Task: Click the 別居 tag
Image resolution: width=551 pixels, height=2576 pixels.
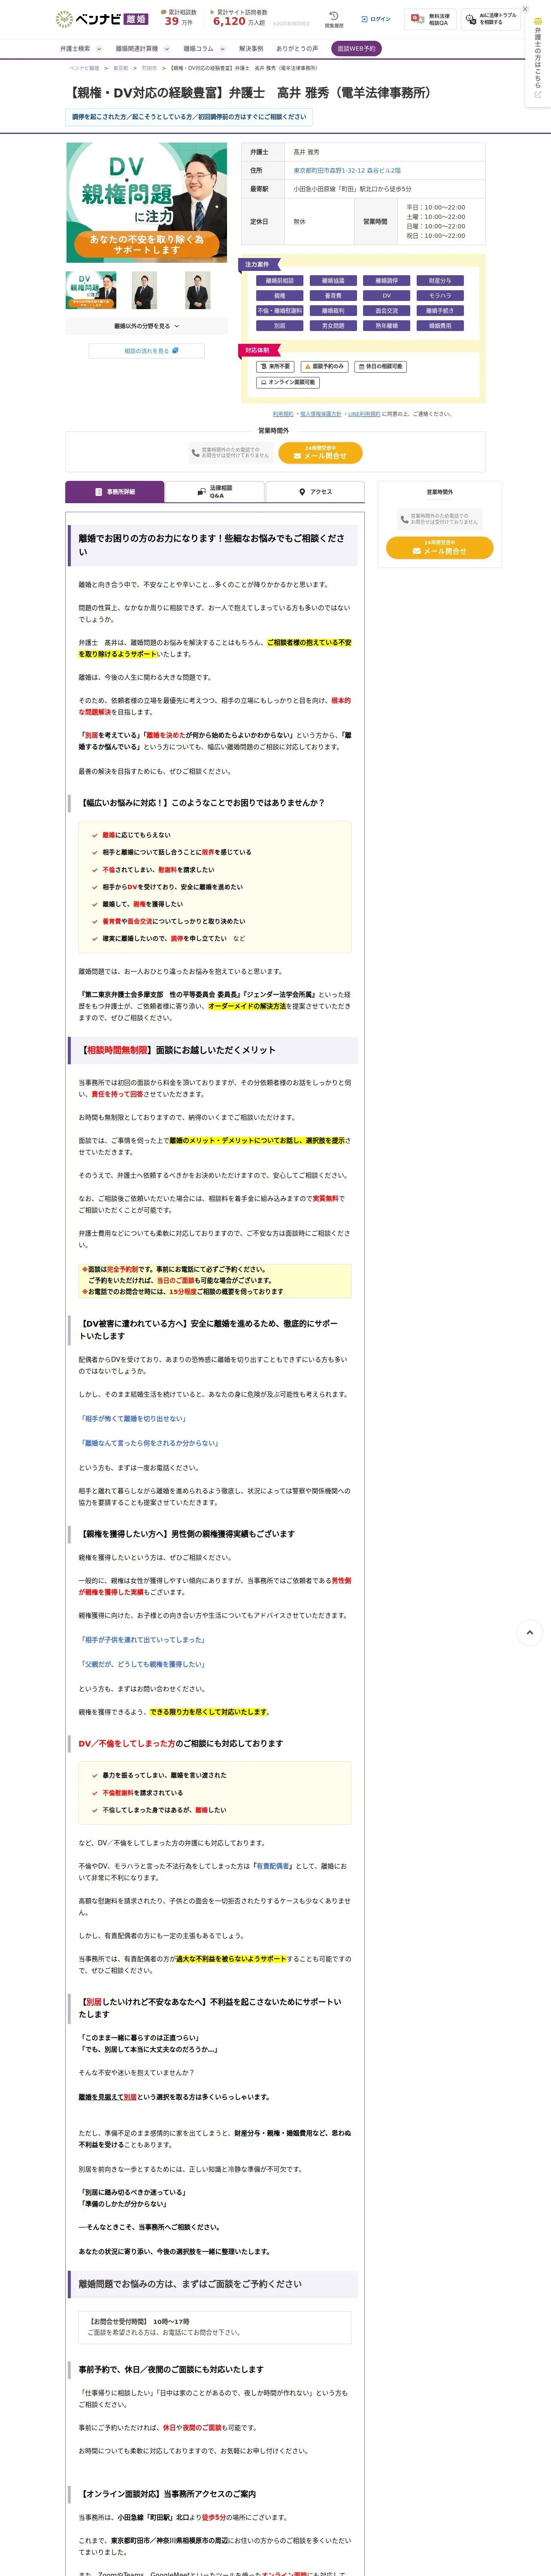Action: click(x=280, y=326)
